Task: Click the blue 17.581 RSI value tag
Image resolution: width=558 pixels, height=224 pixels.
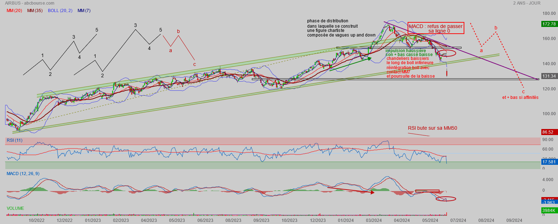Action: 549,162
